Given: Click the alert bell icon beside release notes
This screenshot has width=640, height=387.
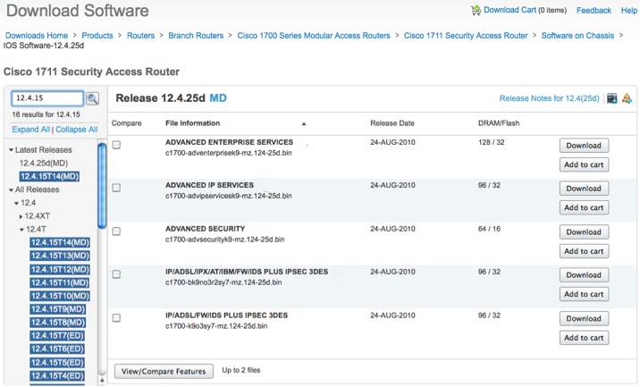Looking at the screenshot, I should tap(627, 98).
